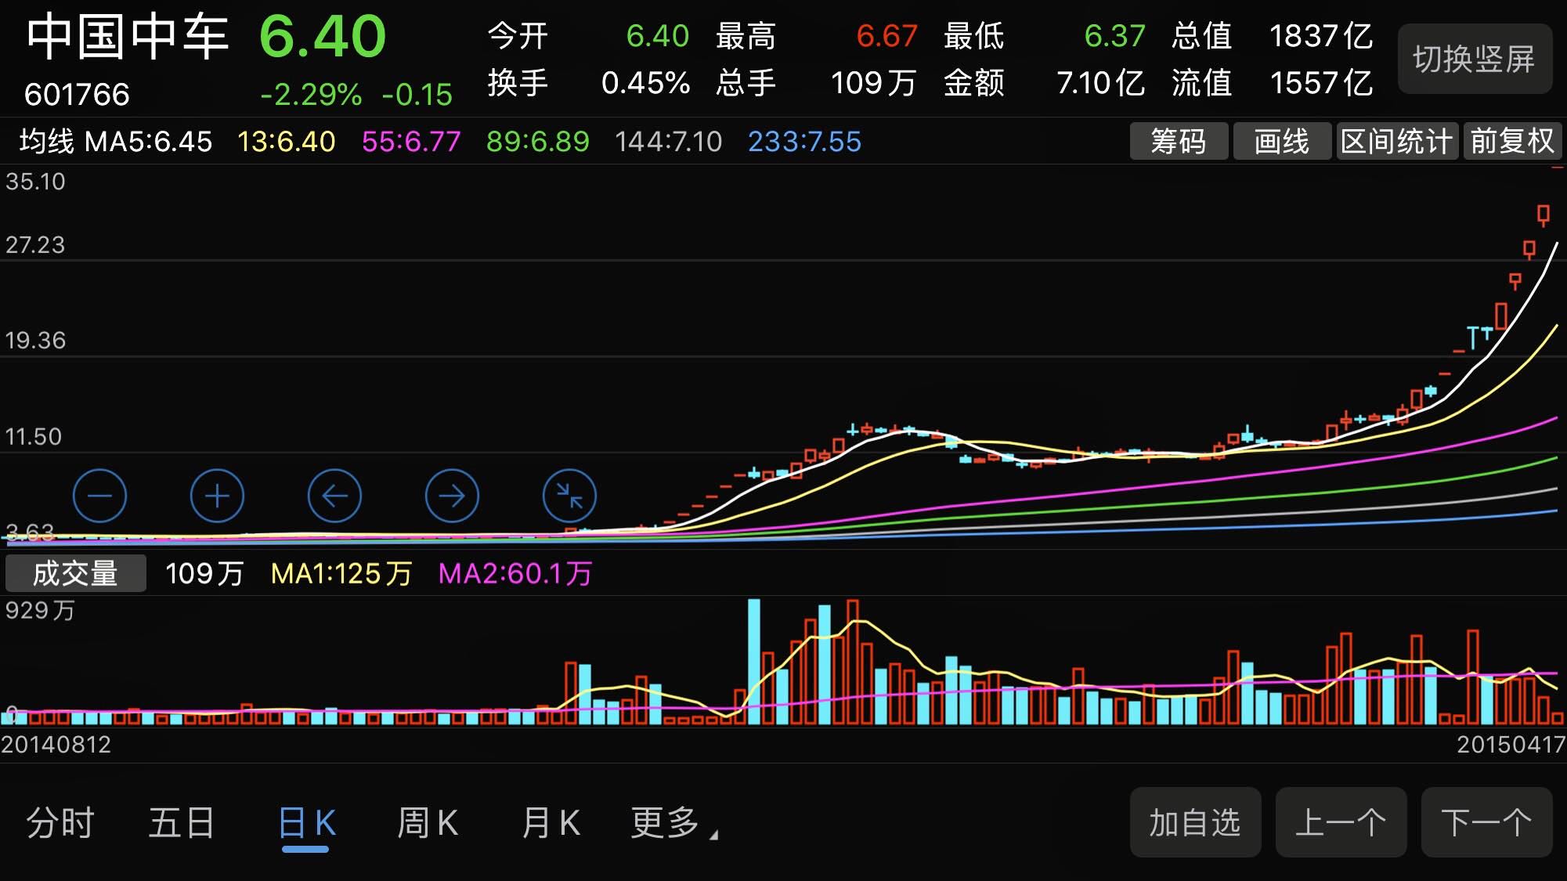Zoom in chart with plus circle icon
Screen dimensions: 1567x881
pyautogui.click(x=217, y=496)
